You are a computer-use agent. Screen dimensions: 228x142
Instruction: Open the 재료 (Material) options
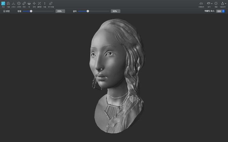point(216,4)
